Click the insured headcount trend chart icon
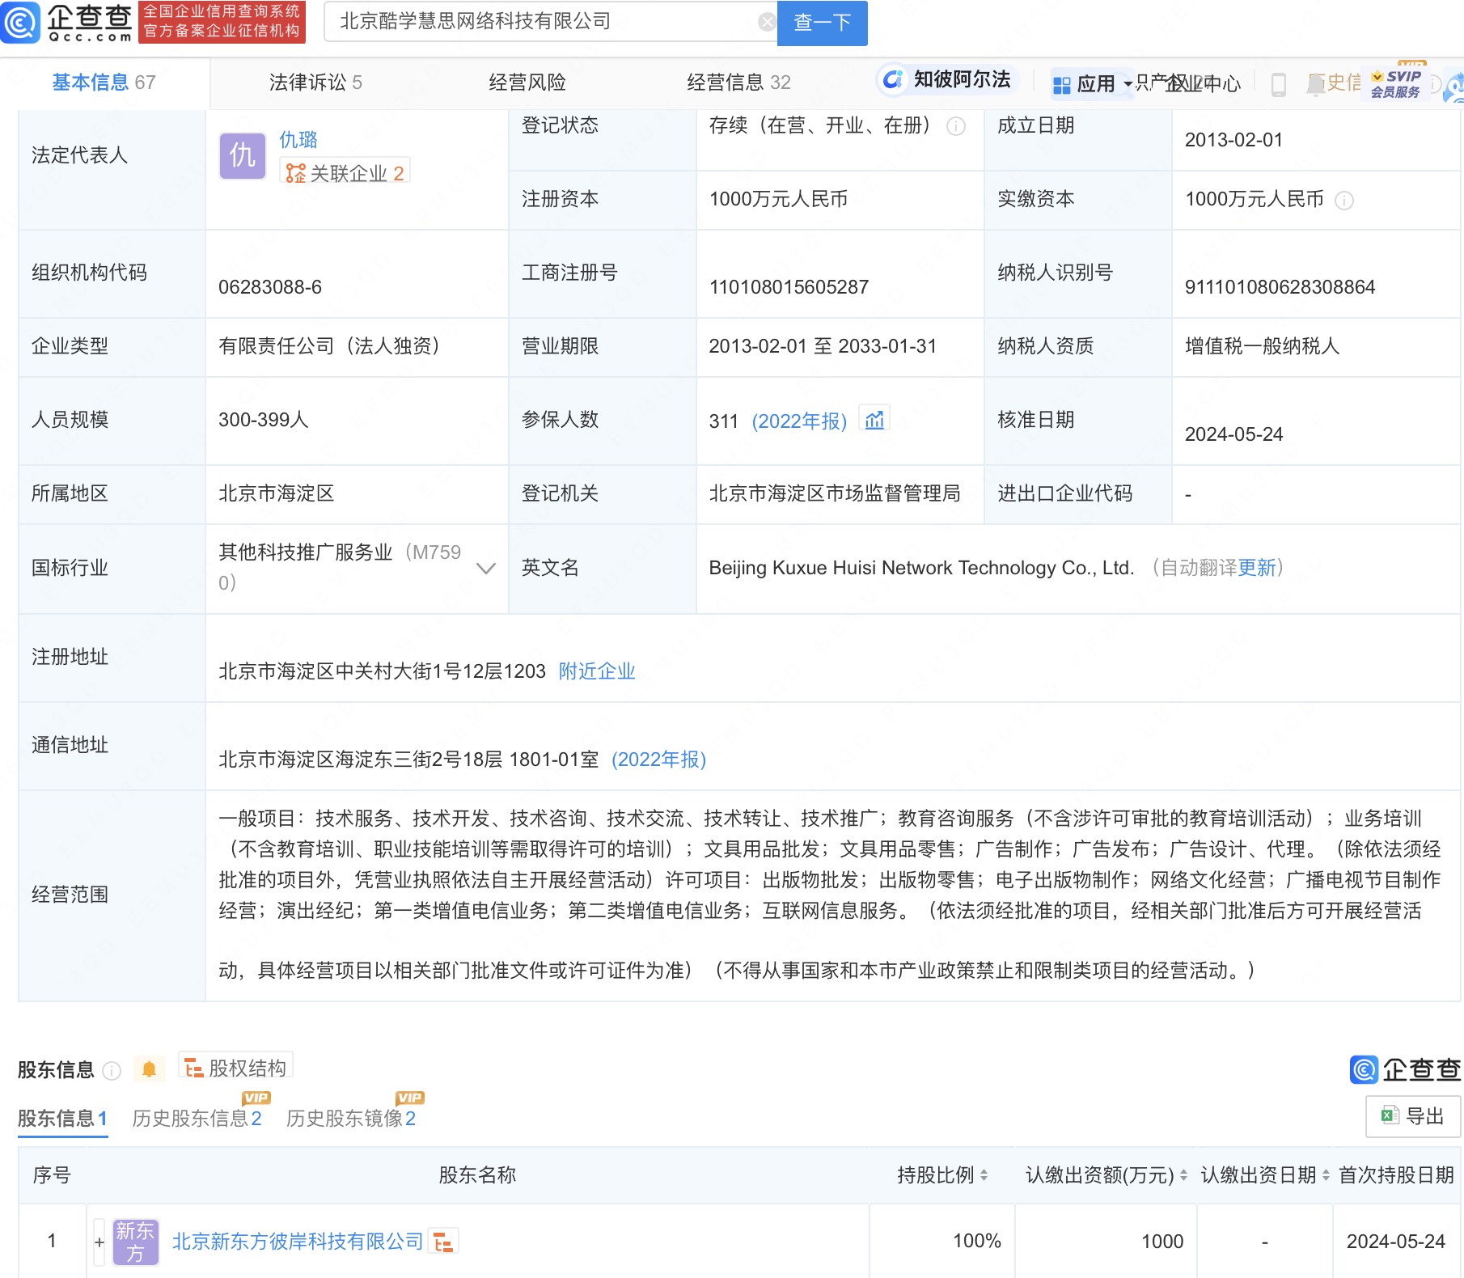This screenshot has height=1278, width=1464. (874, 420)
